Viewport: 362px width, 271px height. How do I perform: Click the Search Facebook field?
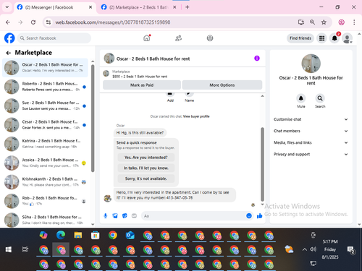(54, 38)
